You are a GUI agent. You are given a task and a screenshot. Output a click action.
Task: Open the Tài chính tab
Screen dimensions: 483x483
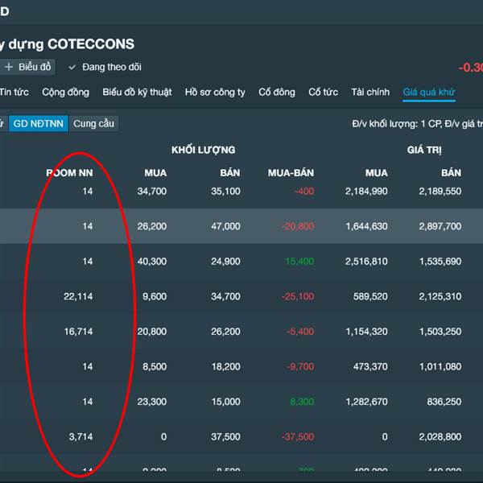point(370,92)
